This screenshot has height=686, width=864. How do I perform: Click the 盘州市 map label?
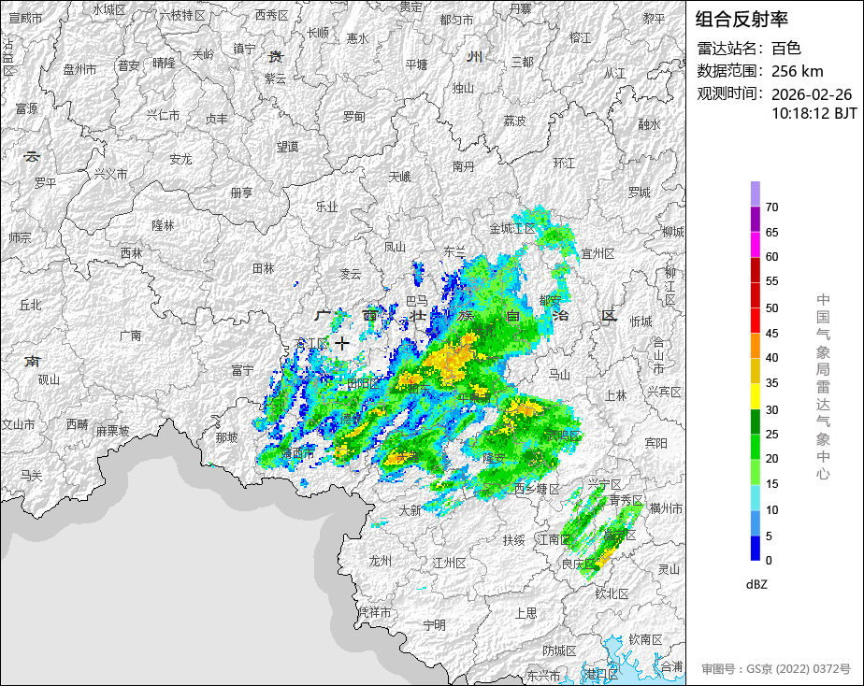pos(79,69)
